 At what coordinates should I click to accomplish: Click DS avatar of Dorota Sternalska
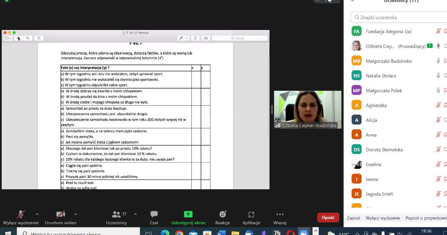[x=357, y=150]
